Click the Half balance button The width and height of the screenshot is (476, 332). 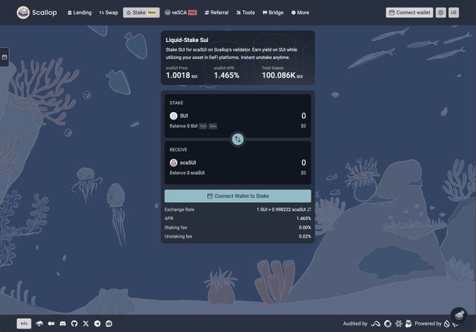[203, 126]
